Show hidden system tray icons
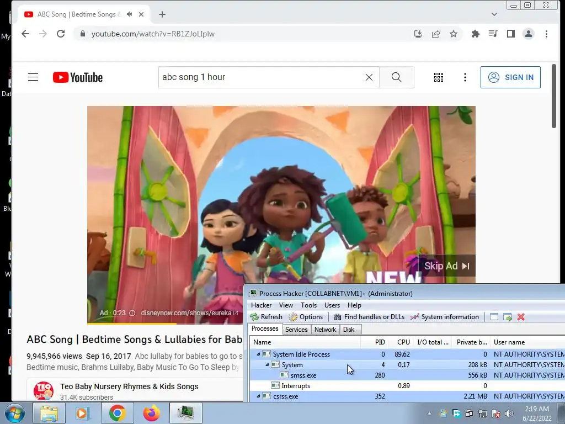 [x=429, y=414]
